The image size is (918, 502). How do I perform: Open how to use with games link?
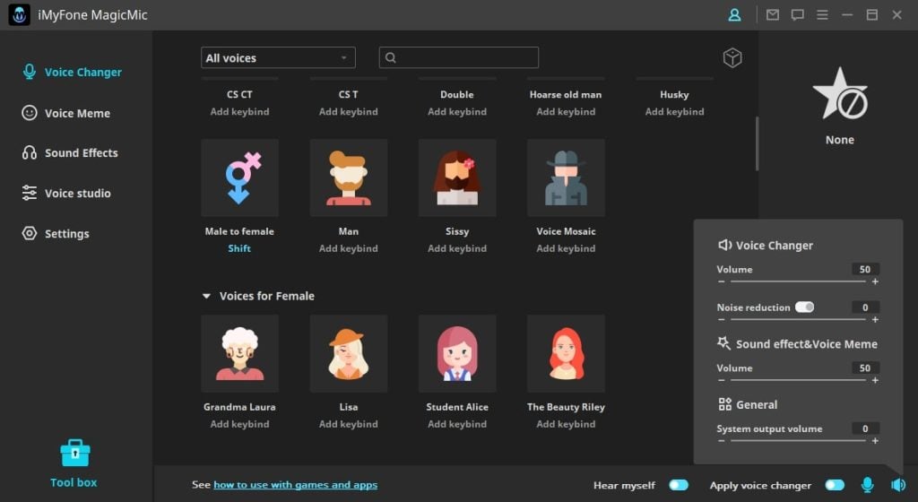coord(295,484)
